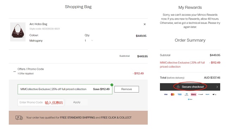Click the lock icon on Secure checkout
This screenshot has height=129, width=229.
point(178,87)
